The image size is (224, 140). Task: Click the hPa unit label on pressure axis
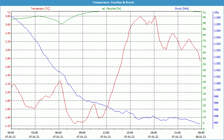coord(216,12)
